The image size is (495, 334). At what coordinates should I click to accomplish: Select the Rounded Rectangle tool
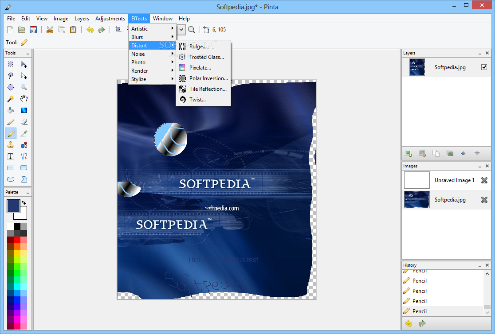[x=24, y=168]
